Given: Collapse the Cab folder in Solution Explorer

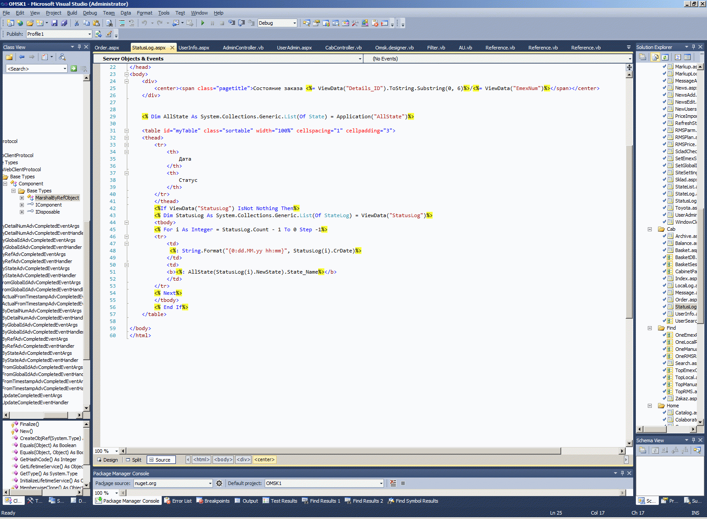Looking at the screenshot, I should (650, 229).
